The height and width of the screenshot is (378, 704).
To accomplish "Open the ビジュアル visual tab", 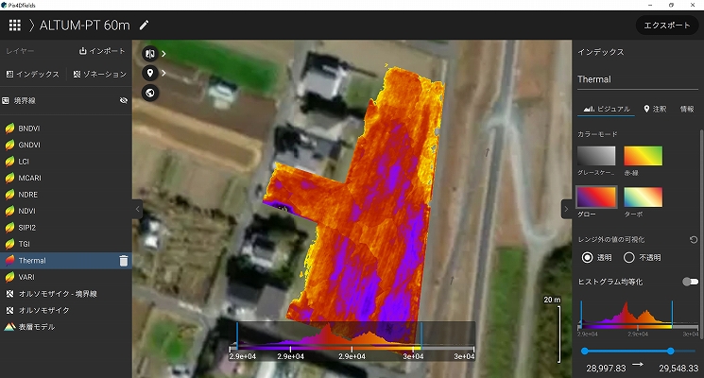I will tap(607, 109).
